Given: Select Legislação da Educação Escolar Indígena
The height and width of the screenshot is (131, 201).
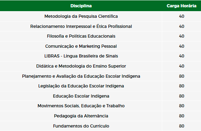Looking at the screenshot, I should pyautogui.click(x=81, y=86).
